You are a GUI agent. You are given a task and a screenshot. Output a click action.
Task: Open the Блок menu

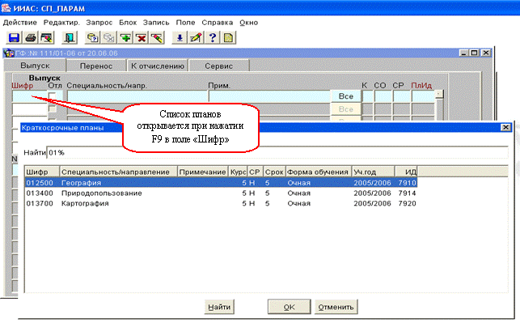(128, 23)
